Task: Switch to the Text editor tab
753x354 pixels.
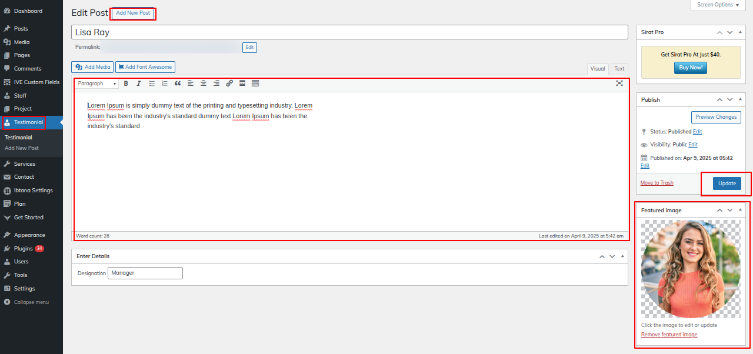Action: coord(619,69)
